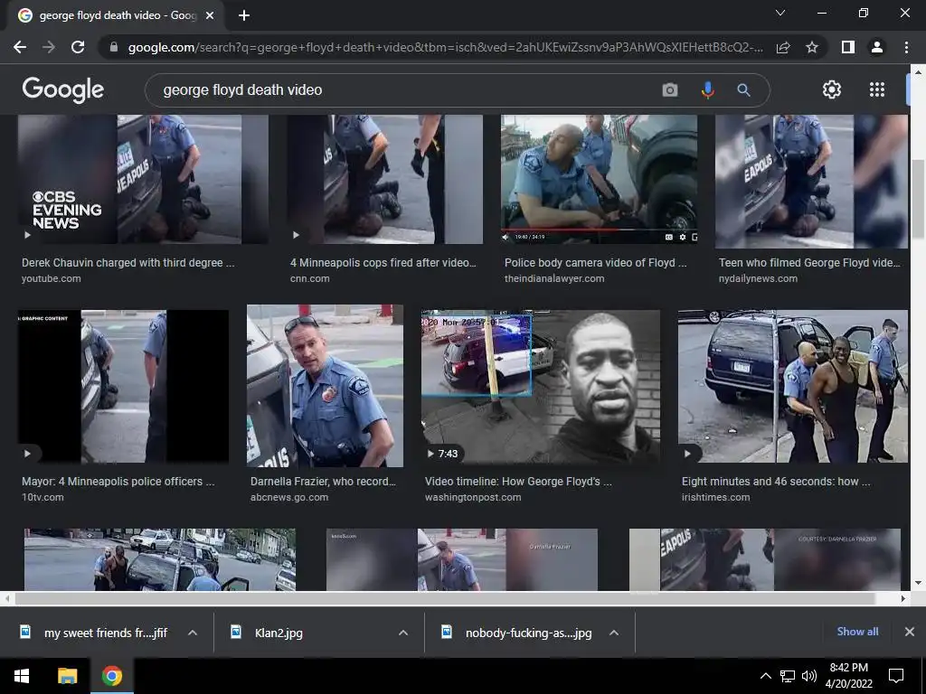Visit theindianalawyer.com source link
Screen dimensions: 926x694
554,278
